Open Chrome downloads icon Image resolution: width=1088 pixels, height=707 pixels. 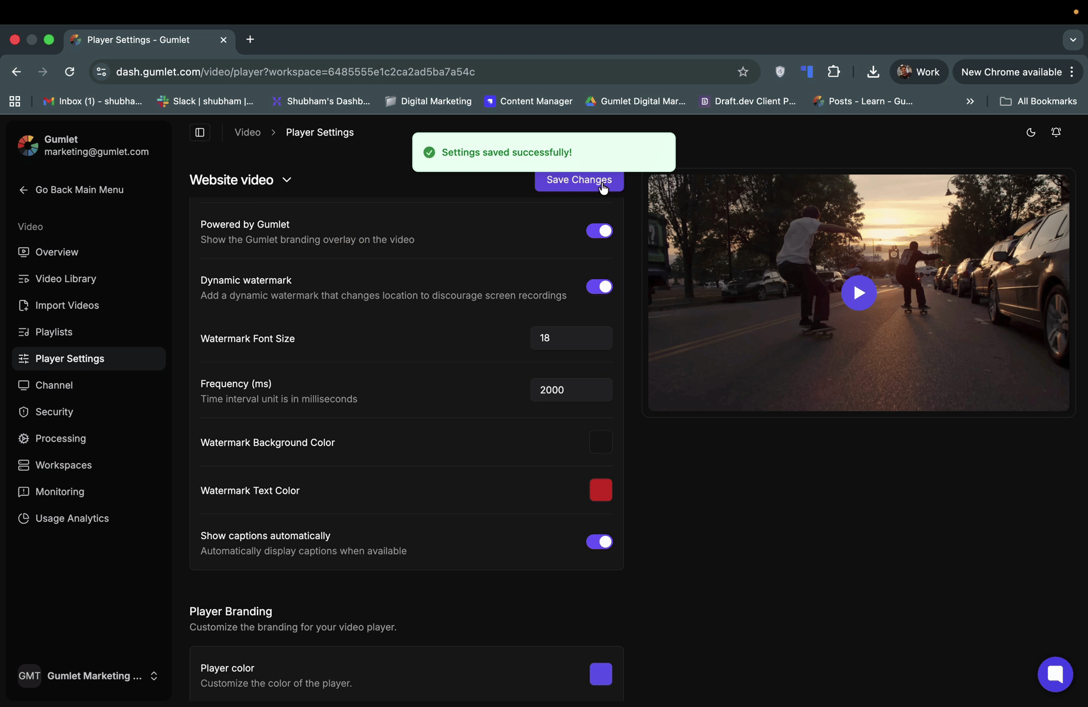click(873, 72)
